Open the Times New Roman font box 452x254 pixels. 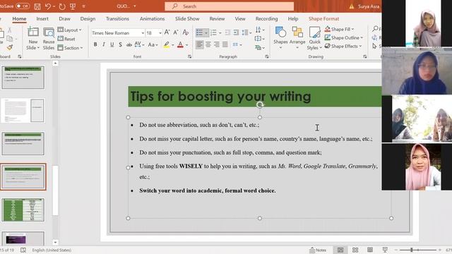tap(118, 33)
